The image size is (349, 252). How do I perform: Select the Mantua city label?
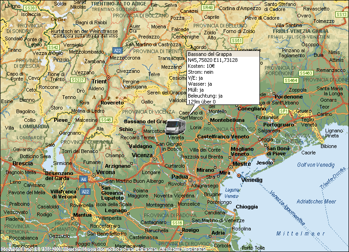coord(82,214)
